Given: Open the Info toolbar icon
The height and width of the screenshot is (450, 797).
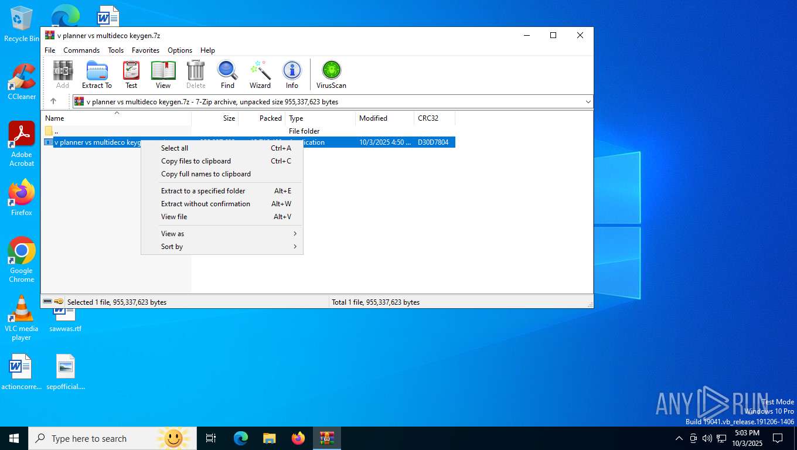Looking at the screenshot, I should [x=292, y=74].
